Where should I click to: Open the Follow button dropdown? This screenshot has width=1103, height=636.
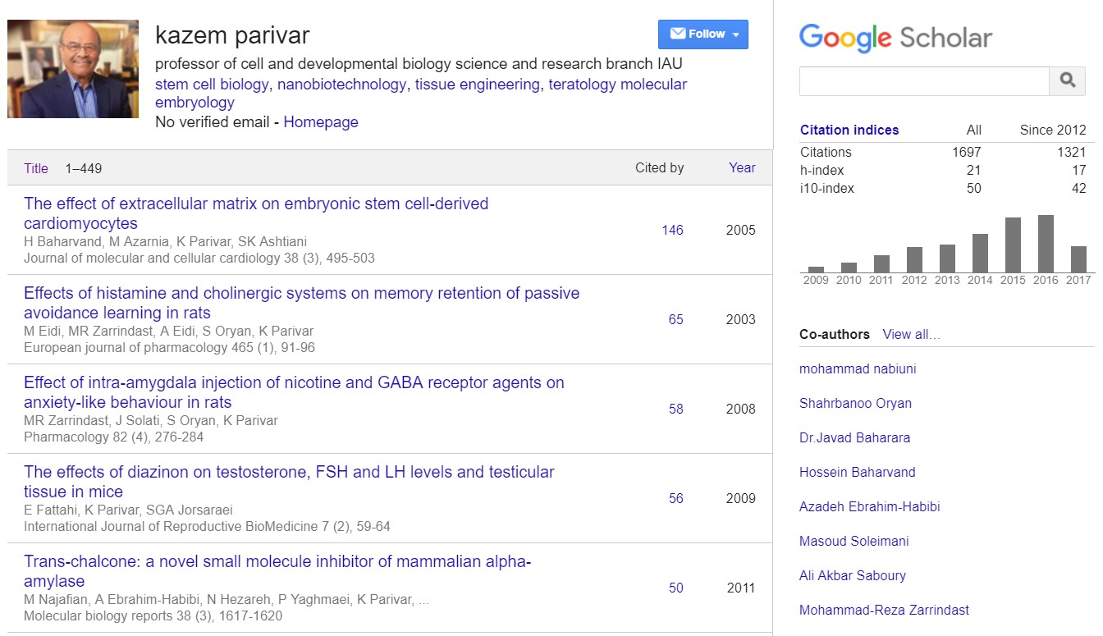click(x=703, y=34)
